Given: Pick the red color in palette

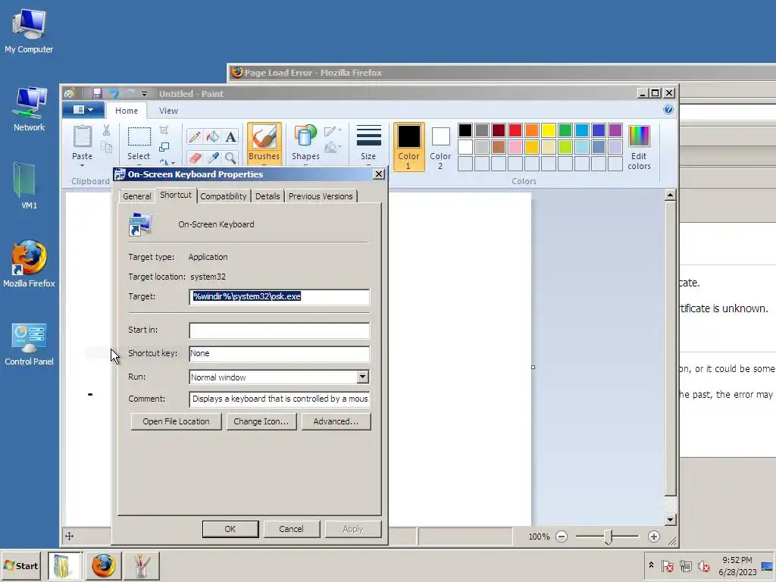Looking at the screenshot, I should click(x=515, y=130).
